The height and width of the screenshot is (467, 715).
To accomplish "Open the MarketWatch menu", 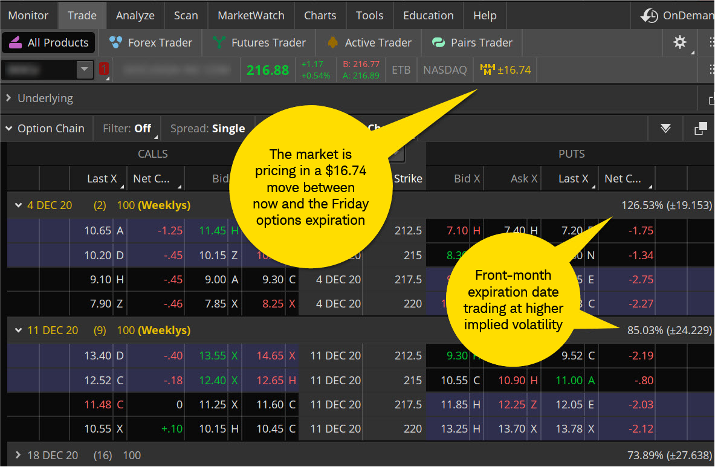I will click(250, 15).
